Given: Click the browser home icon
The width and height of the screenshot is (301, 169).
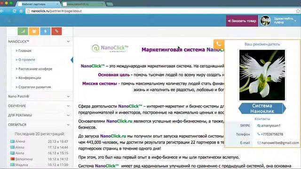Looking at the screenshot, I should click(21, 11).
